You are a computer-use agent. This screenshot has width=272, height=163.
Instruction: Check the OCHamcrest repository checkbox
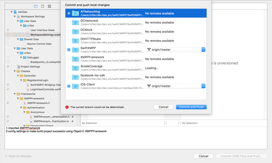point(69,22)
